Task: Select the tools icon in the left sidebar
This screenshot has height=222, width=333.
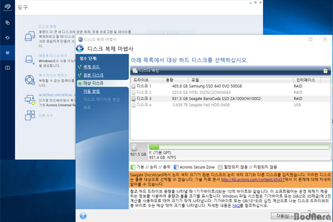Action: [7, 53]
